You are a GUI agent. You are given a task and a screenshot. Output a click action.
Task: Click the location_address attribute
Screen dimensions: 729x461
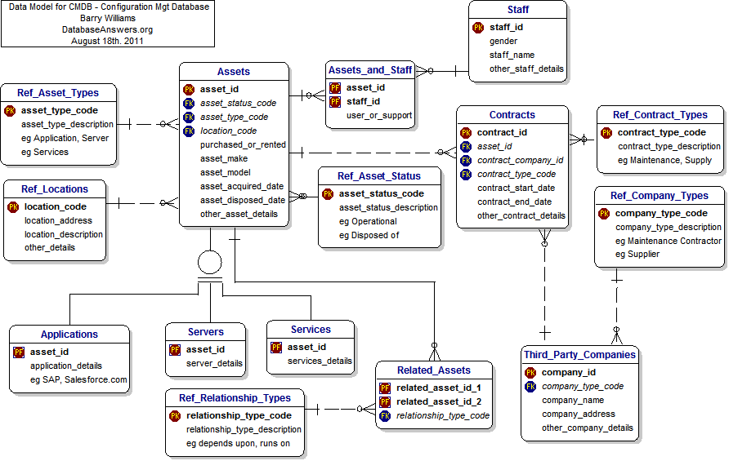point(58,220)
